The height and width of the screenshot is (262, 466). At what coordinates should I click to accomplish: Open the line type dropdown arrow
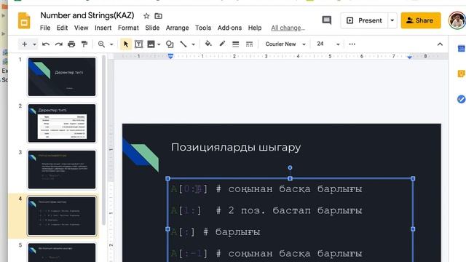coord(193,44)
